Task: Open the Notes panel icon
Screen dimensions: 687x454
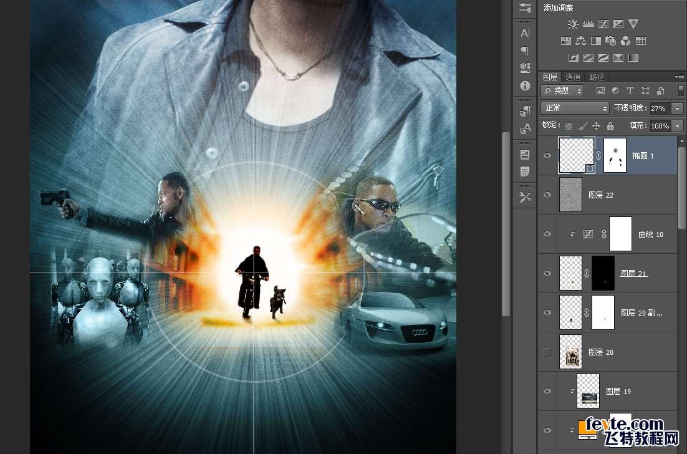Action: coord(525,171)
